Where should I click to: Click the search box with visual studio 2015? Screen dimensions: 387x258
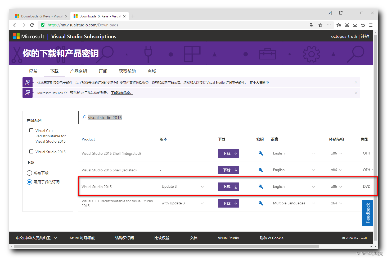[x=226, y=118]
